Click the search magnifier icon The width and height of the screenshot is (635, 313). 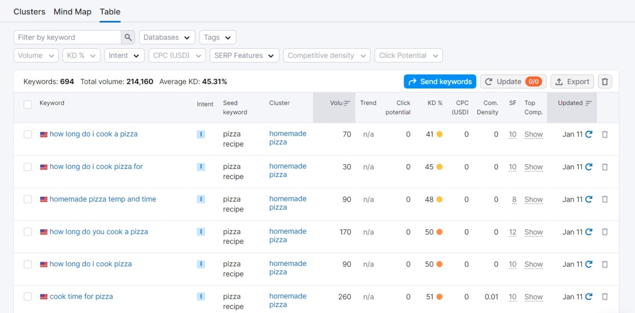(128, 38)
